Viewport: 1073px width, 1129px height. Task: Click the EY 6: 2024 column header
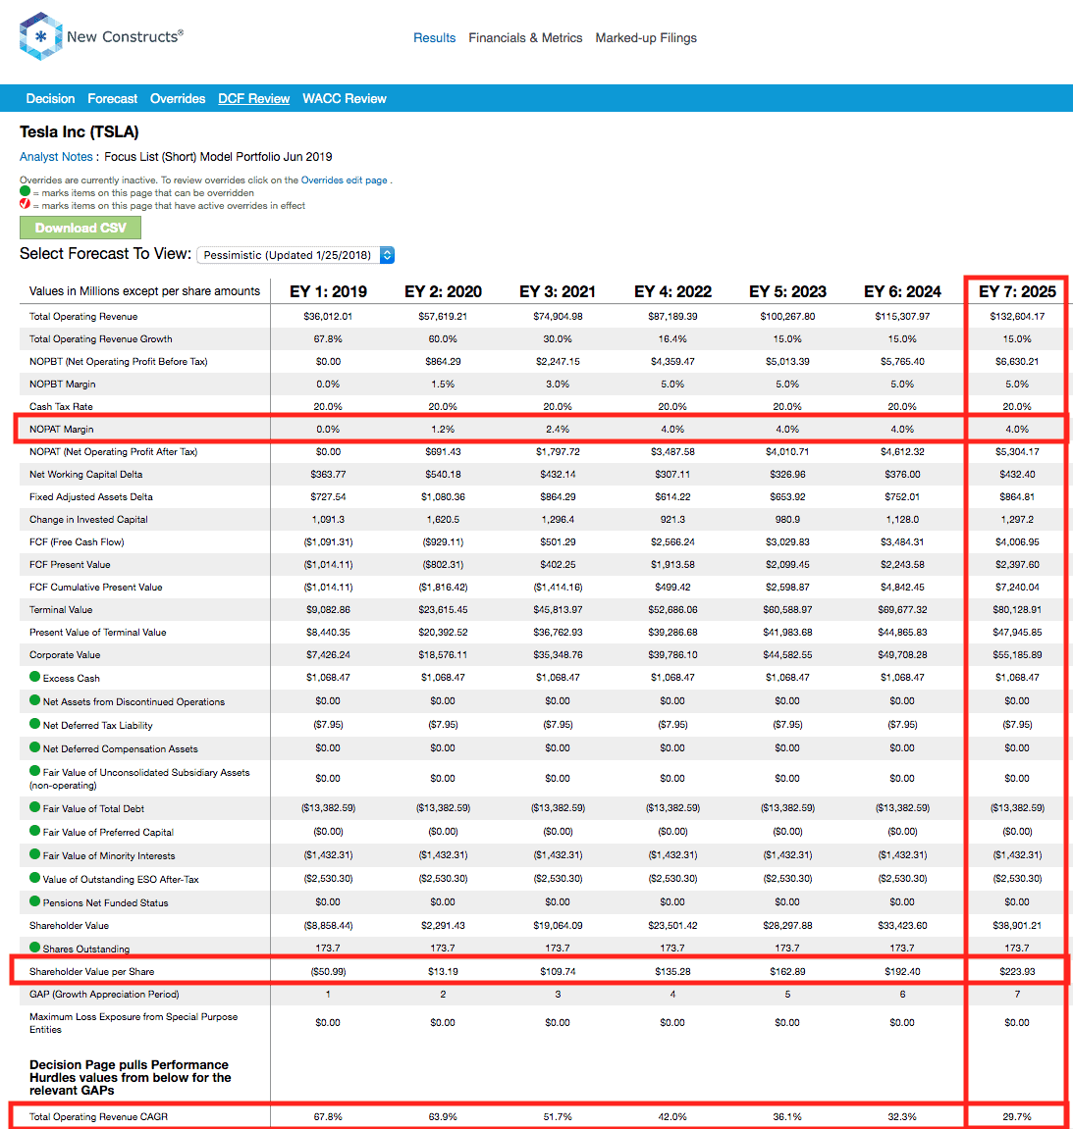point(902,291)
